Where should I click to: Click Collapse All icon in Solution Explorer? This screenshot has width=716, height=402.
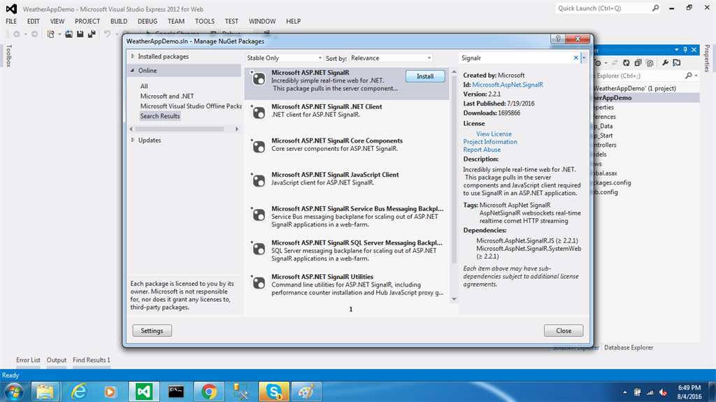point(638,63)
